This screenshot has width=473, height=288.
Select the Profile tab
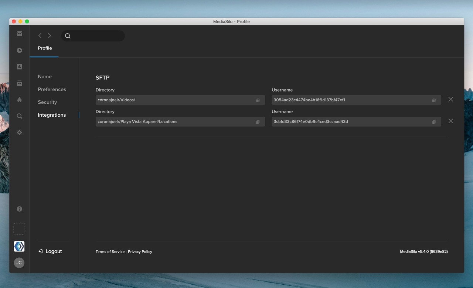pos(45,48)
